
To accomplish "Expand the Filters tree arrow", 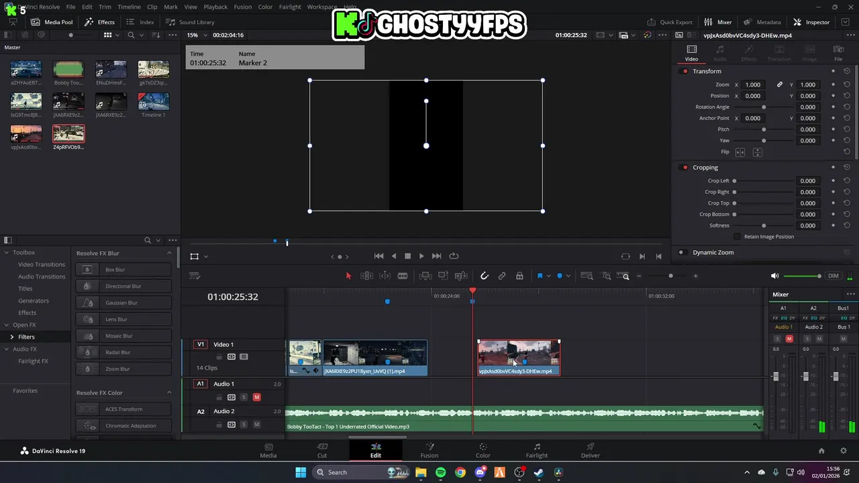I will point(11,337).
